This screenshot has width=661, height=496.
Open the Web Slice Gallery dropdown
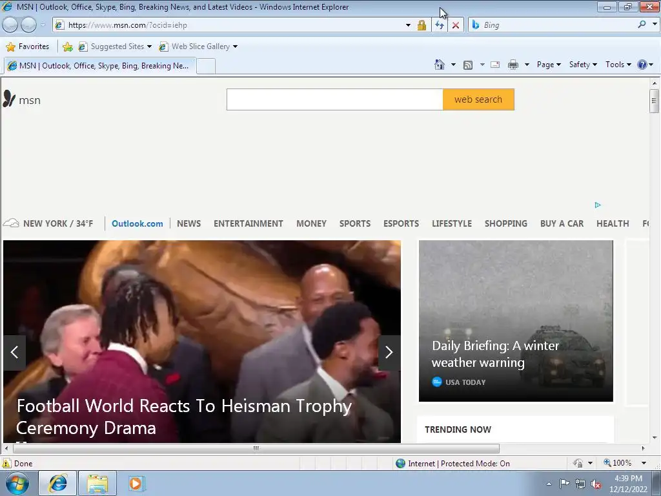click(x=198, y=46)
